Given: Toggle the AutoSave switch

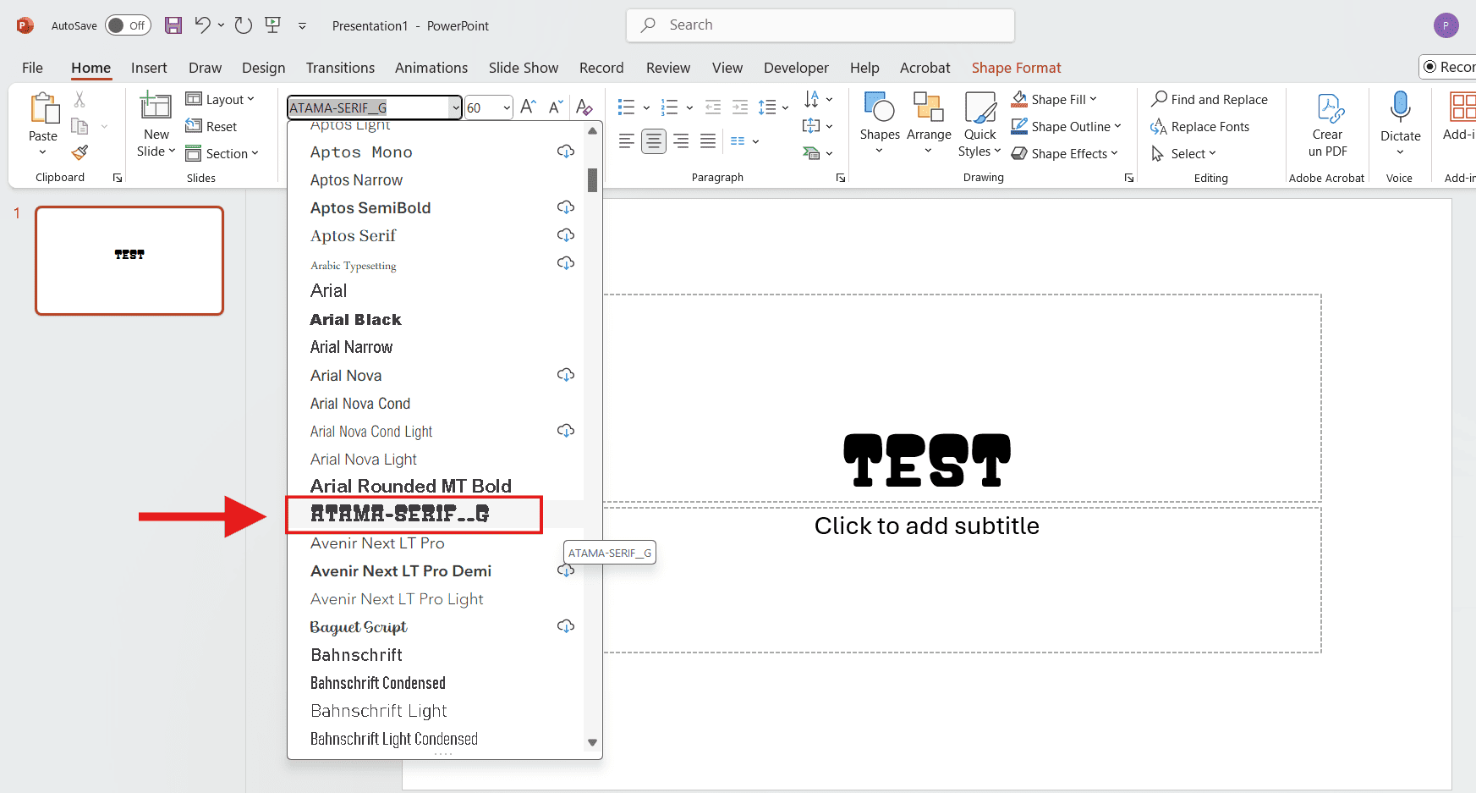Looking at the screenshot, I should [x=128, y=25].
